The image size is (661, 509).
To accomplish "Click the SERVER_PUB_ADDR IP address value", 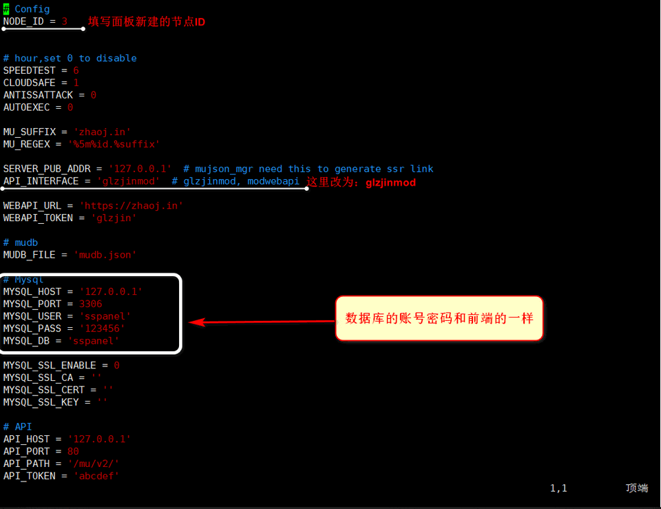I will point(140,169).
